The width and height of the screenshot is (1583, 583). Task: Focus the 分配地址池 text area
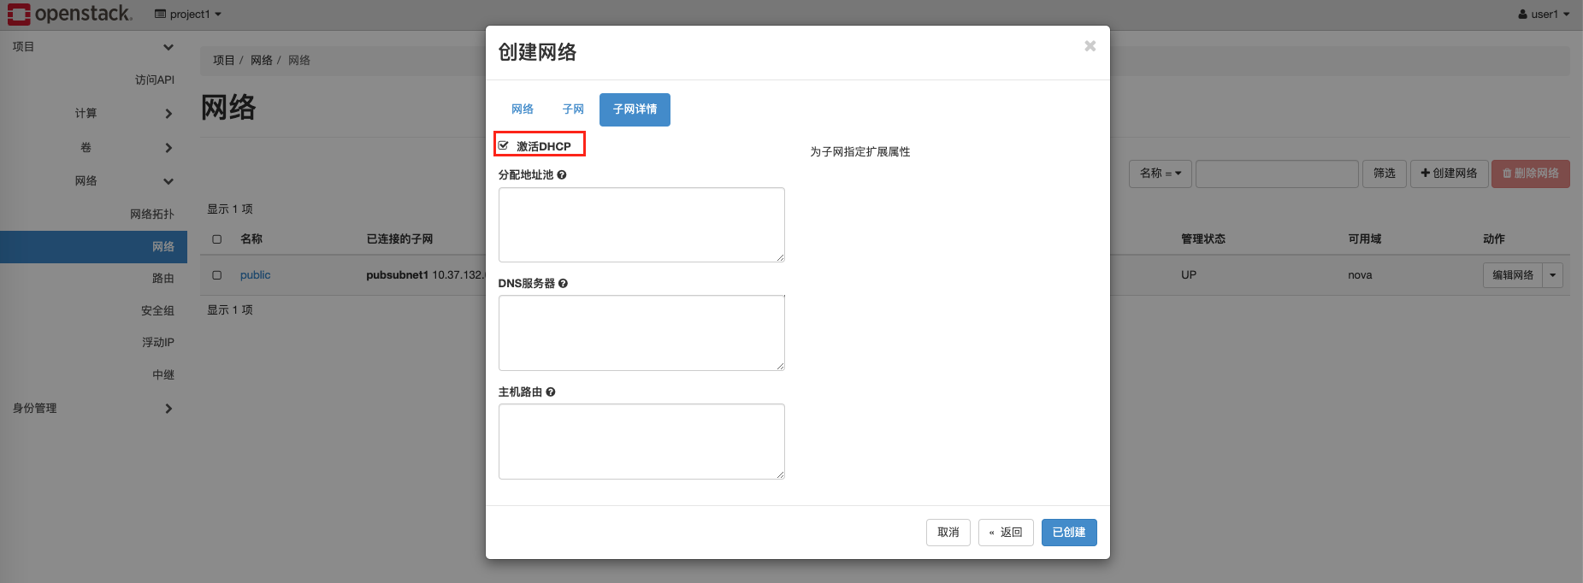point(641,225)
